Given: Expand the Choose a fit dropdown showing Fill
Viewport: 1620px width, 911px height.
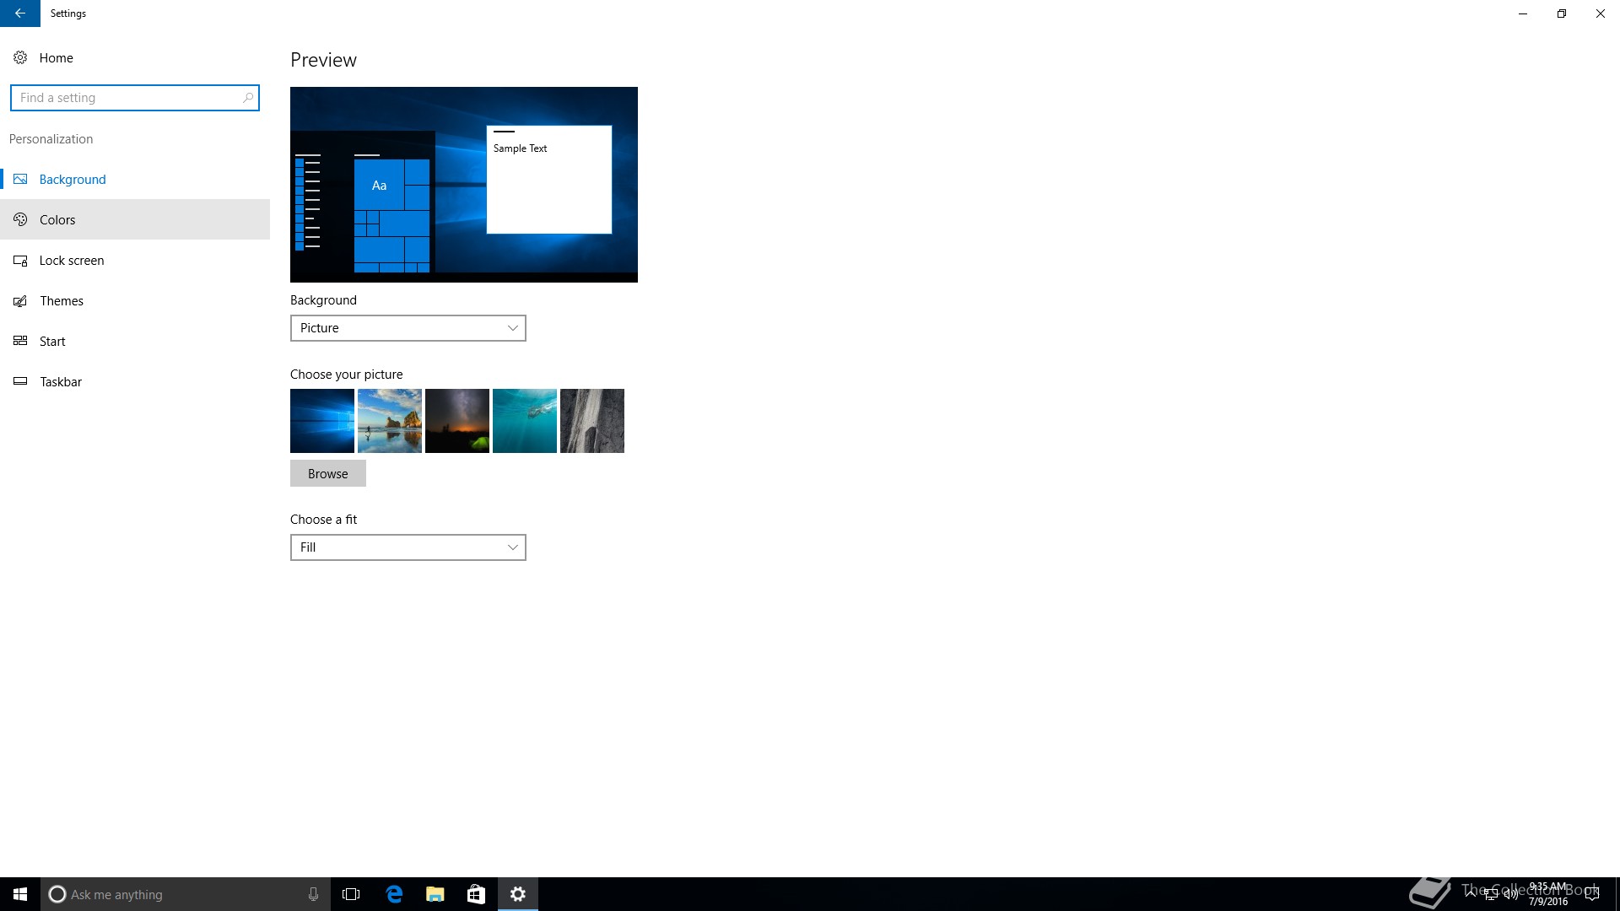Looking at the screenshot, I should click(x=408, y=547).
